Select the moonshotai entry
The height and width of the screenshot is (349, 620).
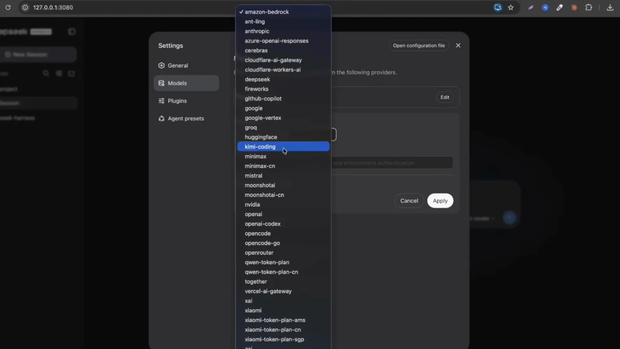point(283,185)
